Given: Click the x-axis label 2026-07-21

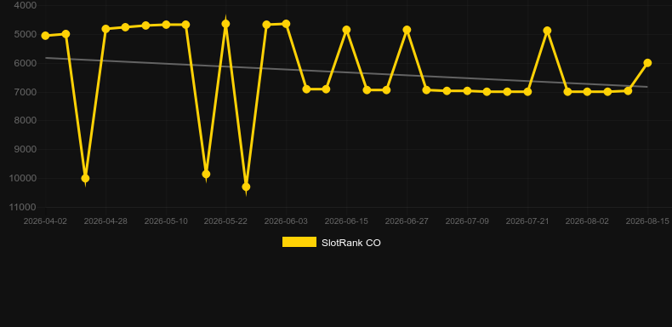Looking at the screenshot, I should [x=527, y=221].
